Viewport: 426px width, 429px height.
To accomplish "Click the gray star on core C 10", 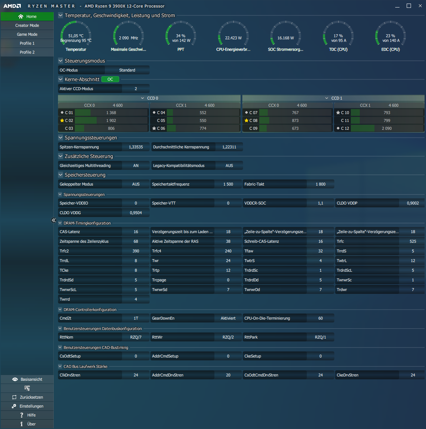I will [338, 113].
